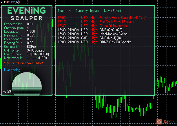Click the Leverage value 1:200
This screenshot has width=177, height=126.
(31, 32)
